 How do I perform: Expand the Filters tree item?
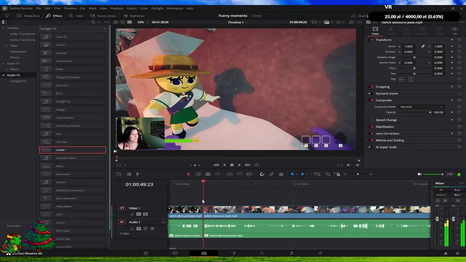coord(7,69)
